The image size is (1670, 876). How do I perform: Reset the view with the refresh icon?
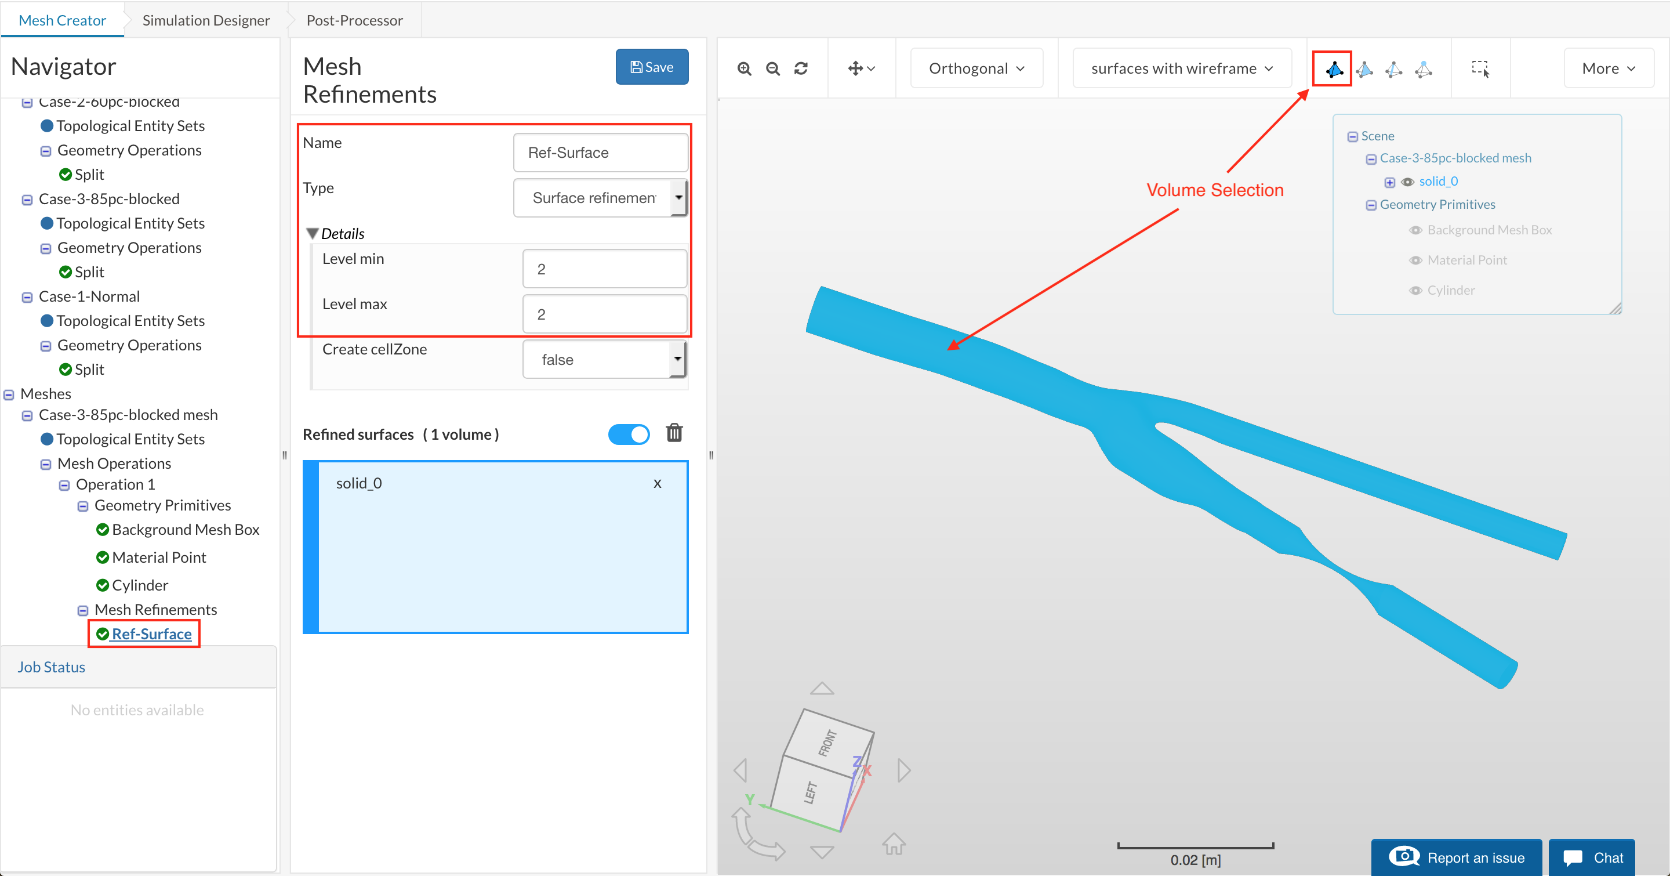point(801,68)
